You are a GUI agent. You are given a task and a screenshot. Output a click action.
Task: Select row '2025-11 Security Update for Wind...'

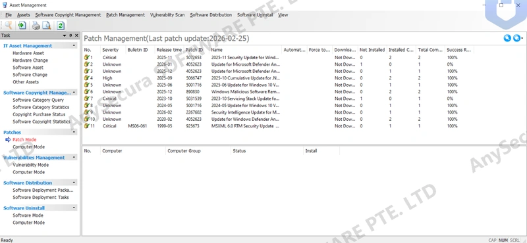278,57
